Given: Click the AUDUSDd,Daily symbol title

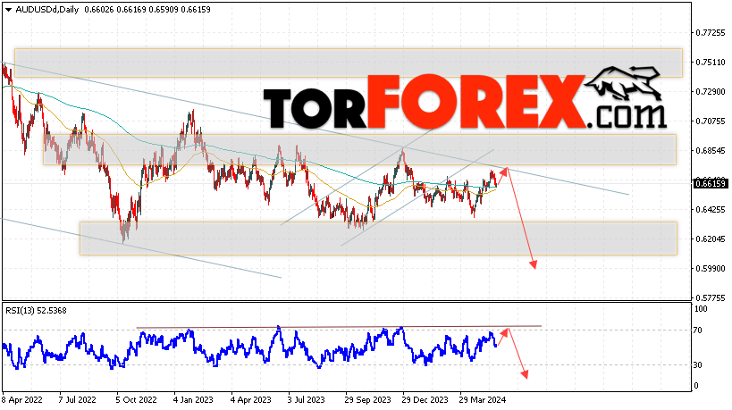Looking at the screenshot, I should point(46,9).
